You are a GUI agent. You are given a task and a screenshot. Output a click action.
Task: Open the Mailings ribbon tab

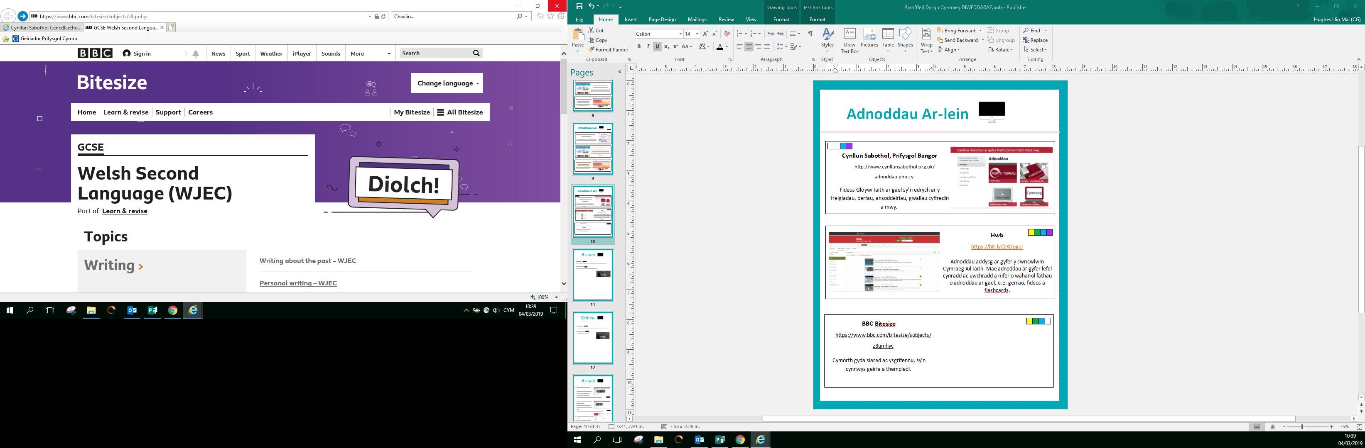[x=697, y=19]
